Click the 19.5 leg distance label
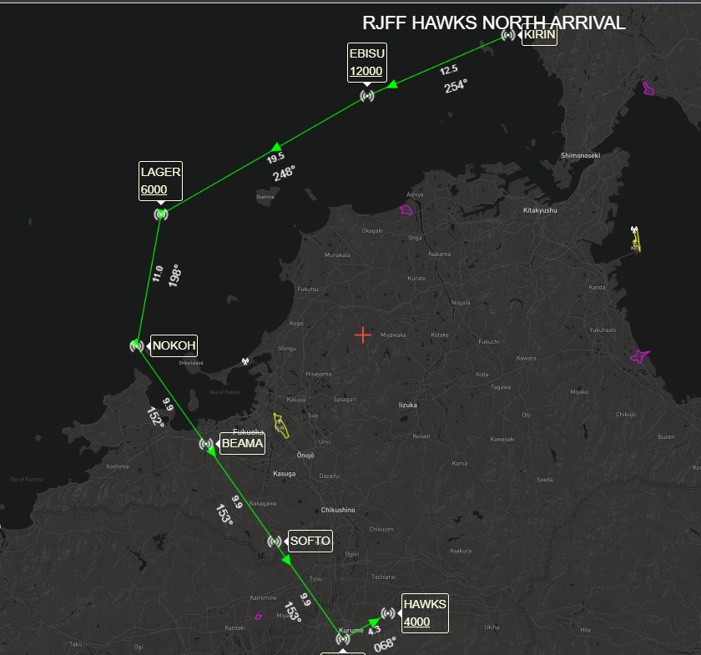This screenshot has width=701, height=655. coord(275,158)
